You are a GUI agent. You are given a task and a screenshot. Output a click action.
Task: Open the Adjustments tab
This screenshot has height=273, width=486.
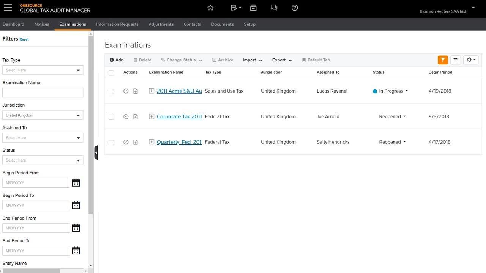click(x=161, y=24)
